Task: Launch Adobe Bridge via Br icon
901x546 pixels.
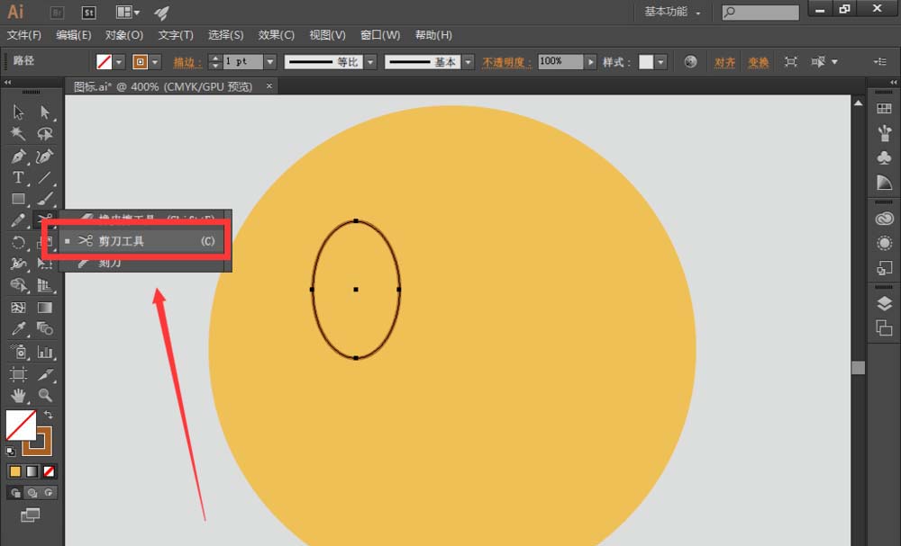Action: (x=57, y=12)
